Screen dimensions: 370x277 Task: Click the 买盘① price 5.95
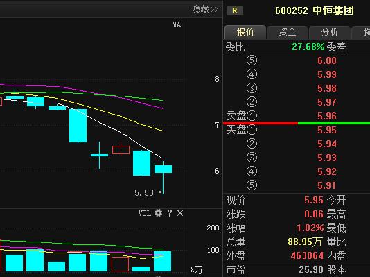(326, 130)
